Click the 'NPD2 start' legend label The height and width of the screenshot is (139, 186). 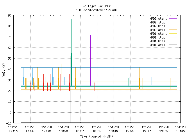coord(158,19)
